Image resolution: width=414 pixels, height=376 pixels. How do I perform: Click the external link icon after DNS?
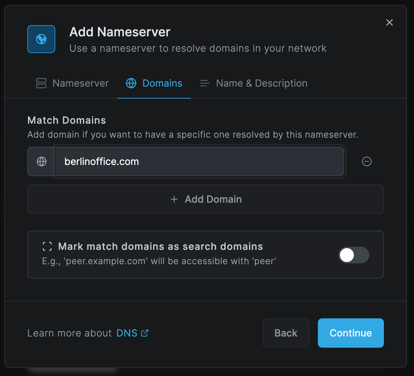click(145, 333)
